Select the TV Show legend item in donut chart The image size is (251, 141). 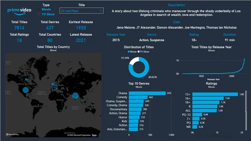tap(143, 52)
